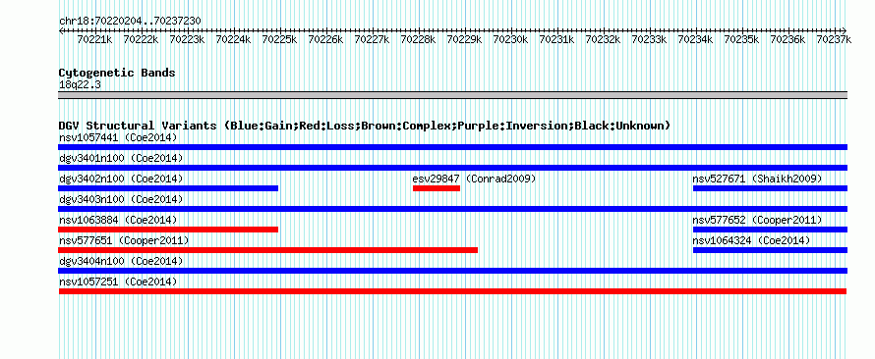
Task: Open the nsv1064324 (Coe2014) variant label
Action: (x=752, y=240)
